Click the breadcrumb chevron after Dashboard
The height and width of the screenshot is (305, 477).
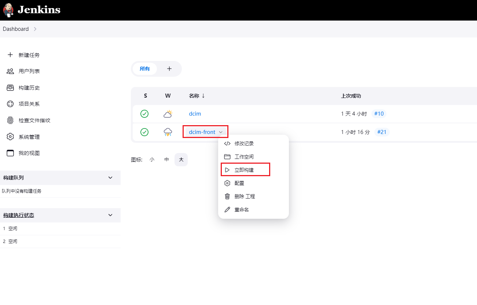pyautogui.click(x=35, y=29)
